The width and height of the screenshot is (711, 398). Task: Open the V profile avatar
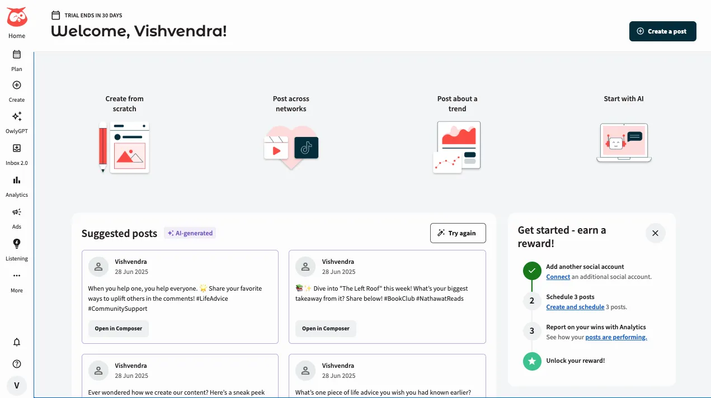(17, 386)
